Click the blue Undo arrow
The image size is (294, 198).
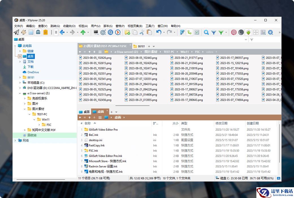[159, 33]
